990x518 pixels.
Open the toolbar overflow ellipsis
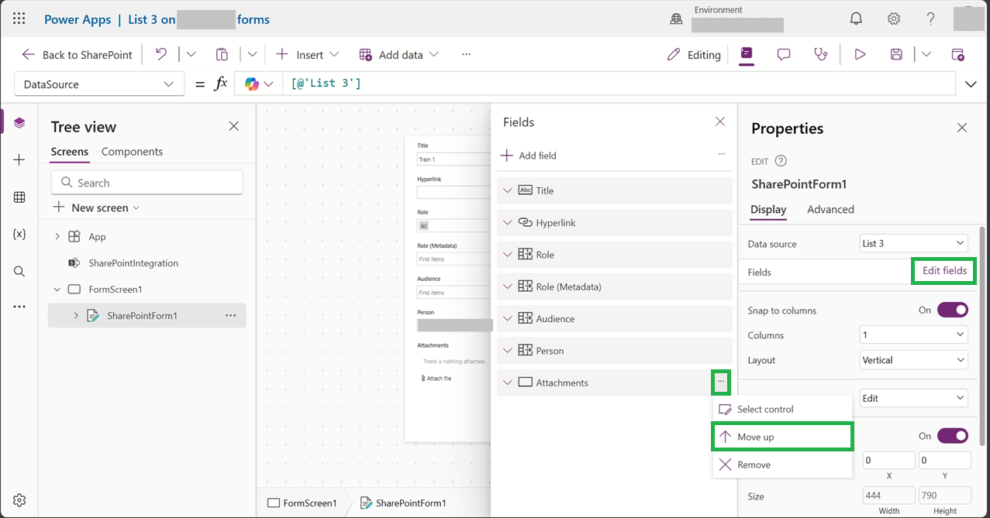pyautogui.click(x=466, y=54)
